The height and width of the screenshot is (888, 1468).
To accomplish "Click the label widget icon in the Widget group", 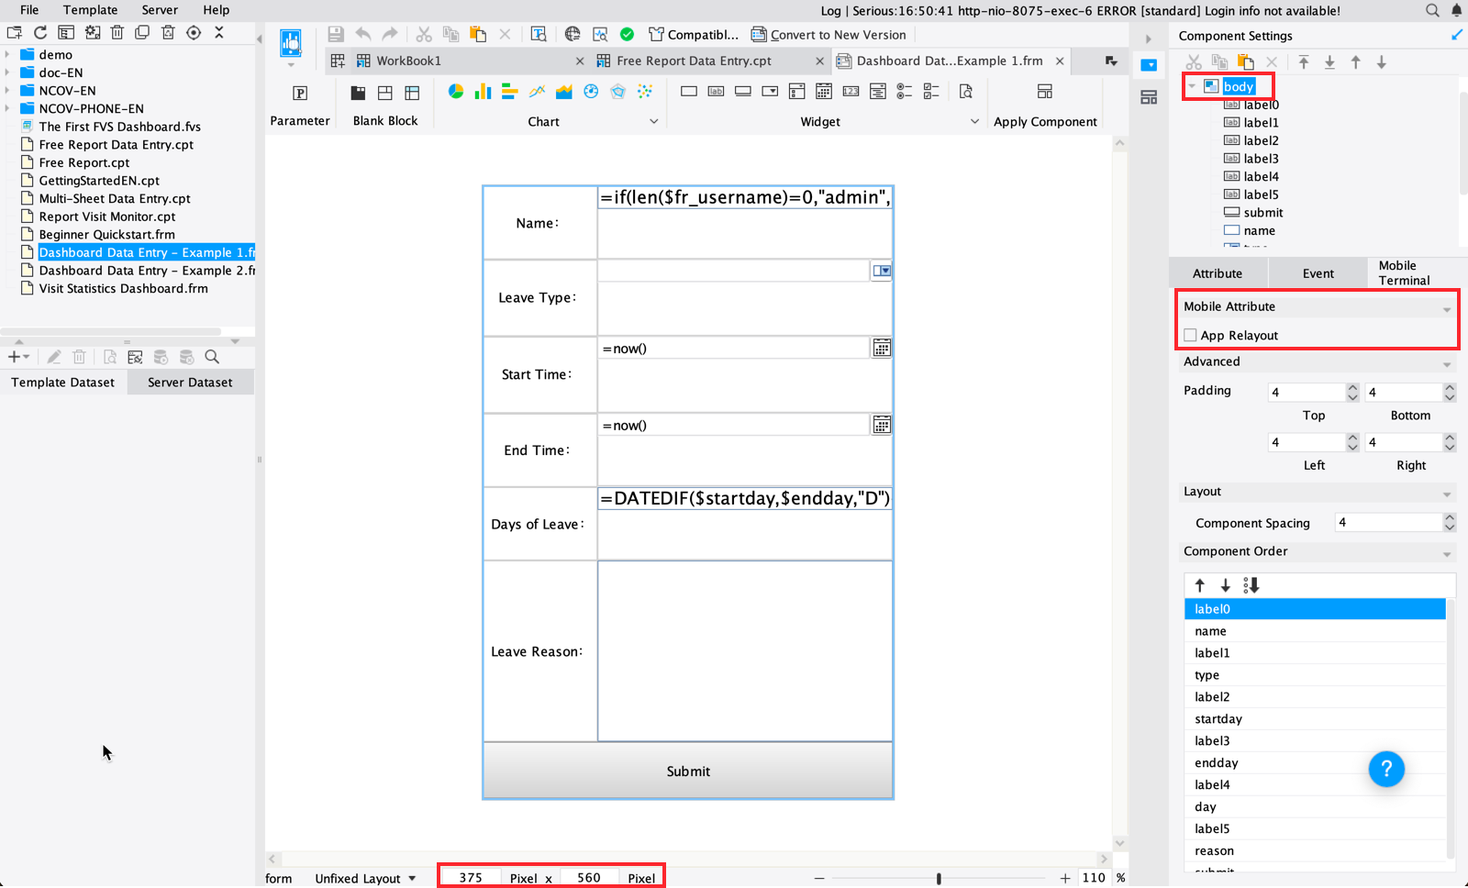I will tap(716, 92).
